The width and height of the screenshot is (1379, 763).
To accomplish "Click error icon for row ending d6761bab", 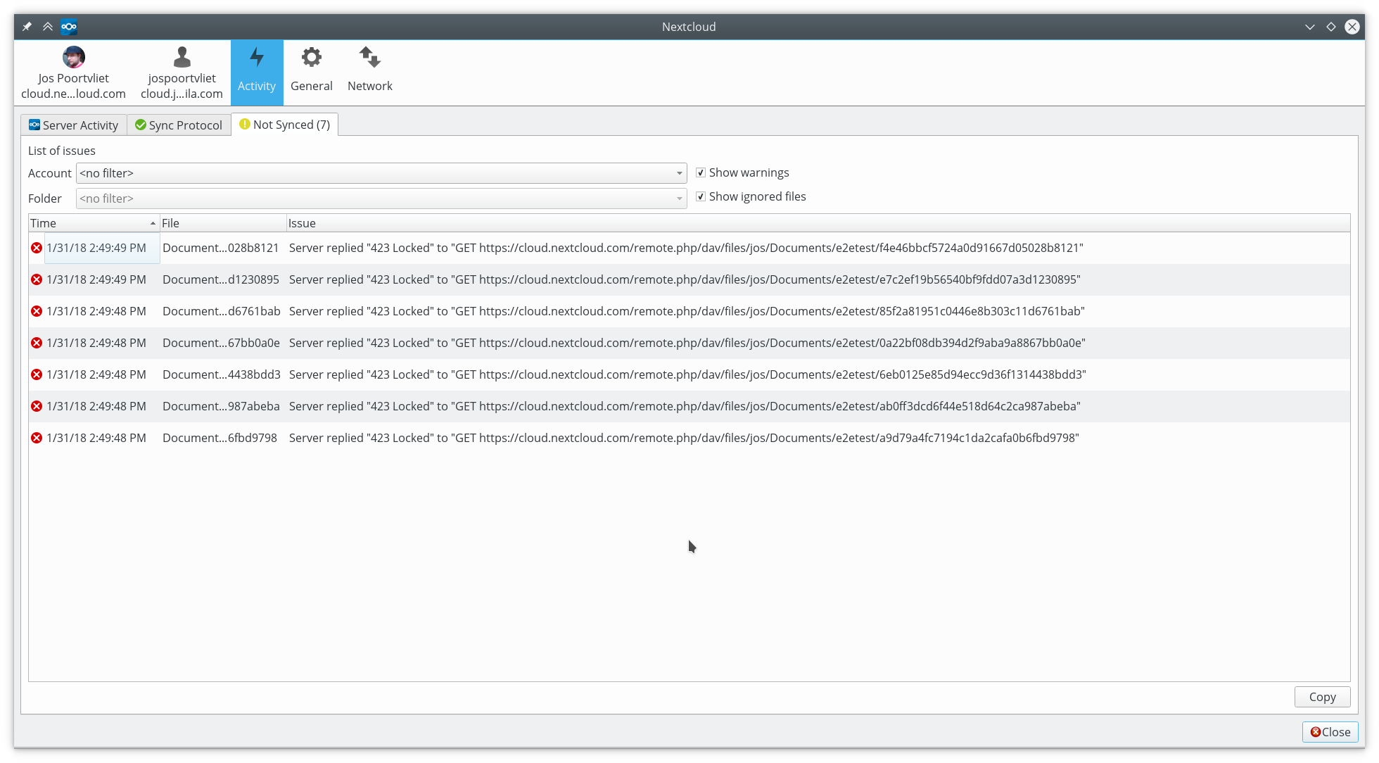I will (37, 311).
